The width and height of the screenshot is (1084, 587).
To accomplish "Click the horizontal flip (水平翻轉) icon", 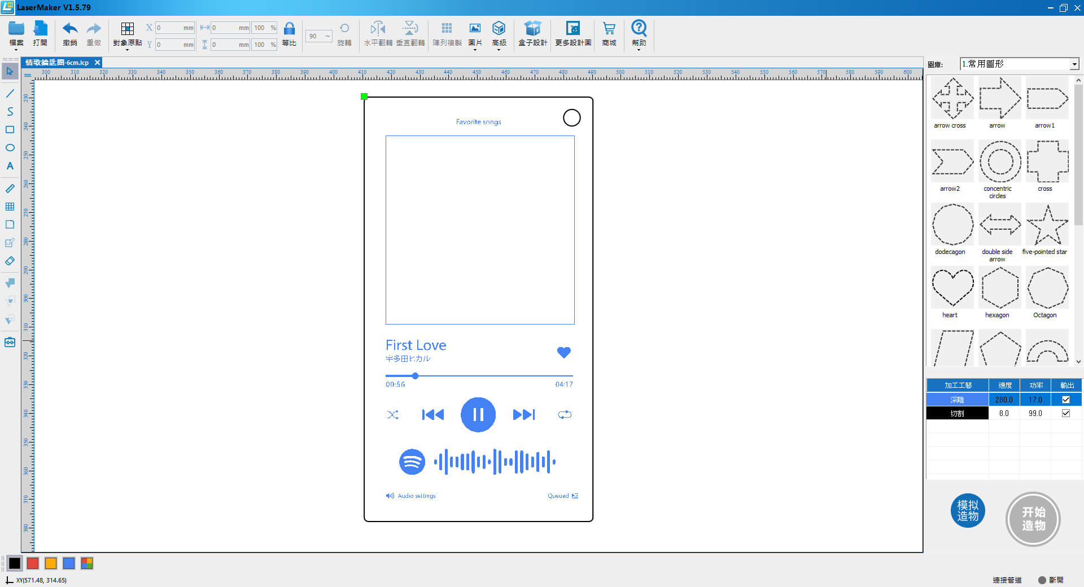I will point(378,29).
